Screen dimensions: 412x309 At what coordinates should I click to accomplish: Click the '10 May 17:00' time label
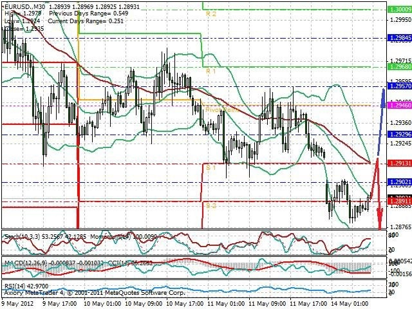coord(185,303)
